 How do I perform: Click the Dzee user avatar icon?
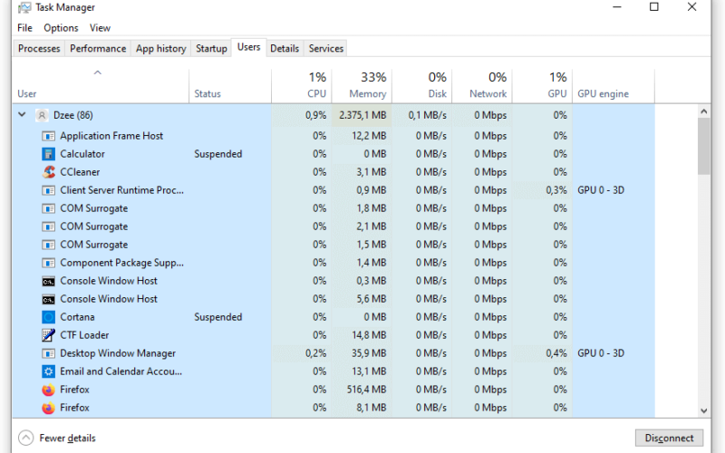click(x=42, y=115)
